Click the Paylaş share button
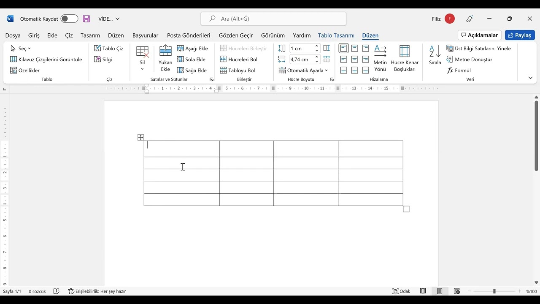 click(520, 35)
